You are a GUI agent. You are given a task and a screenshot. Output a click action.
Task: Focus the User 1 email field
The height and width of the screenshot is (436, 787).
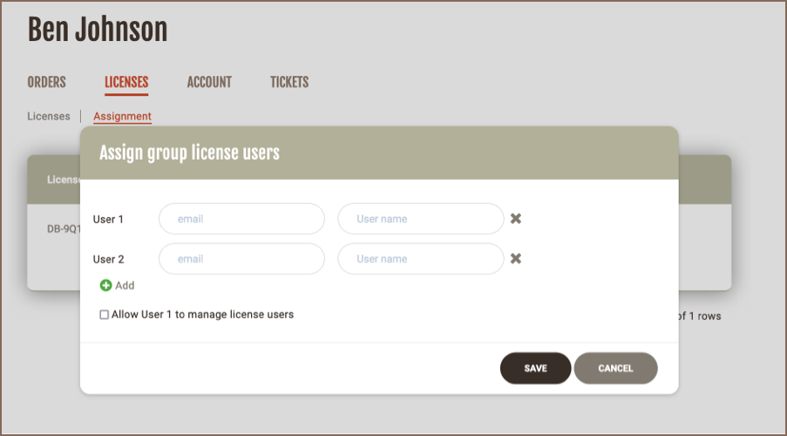point(241,219)
